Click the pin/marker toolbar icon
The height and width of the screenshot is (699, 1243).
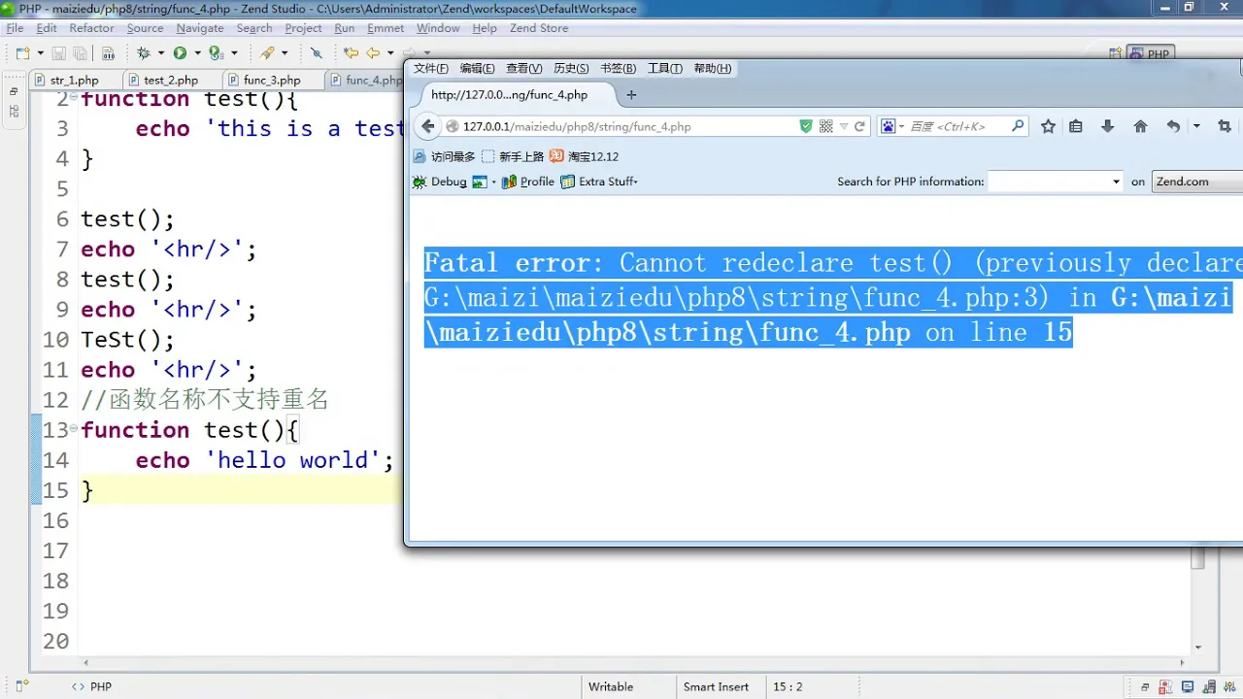316,53
